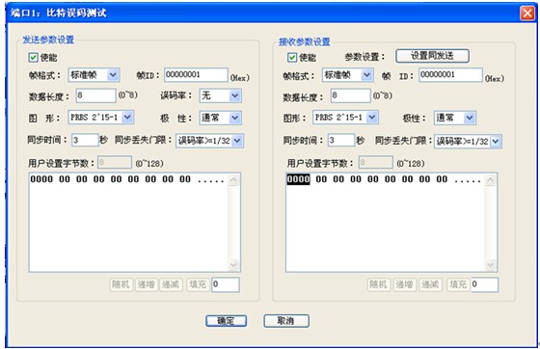540x349 pixels.
Task: Click scroll down arrow in send data box
Action: 233,265
